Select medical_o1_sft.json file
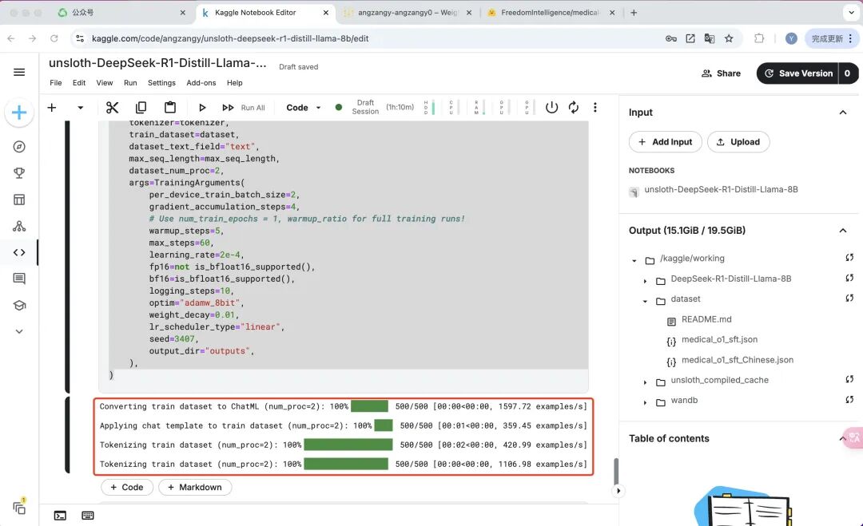863x526 pixels. pyautogui.click(x=719, y=340)
